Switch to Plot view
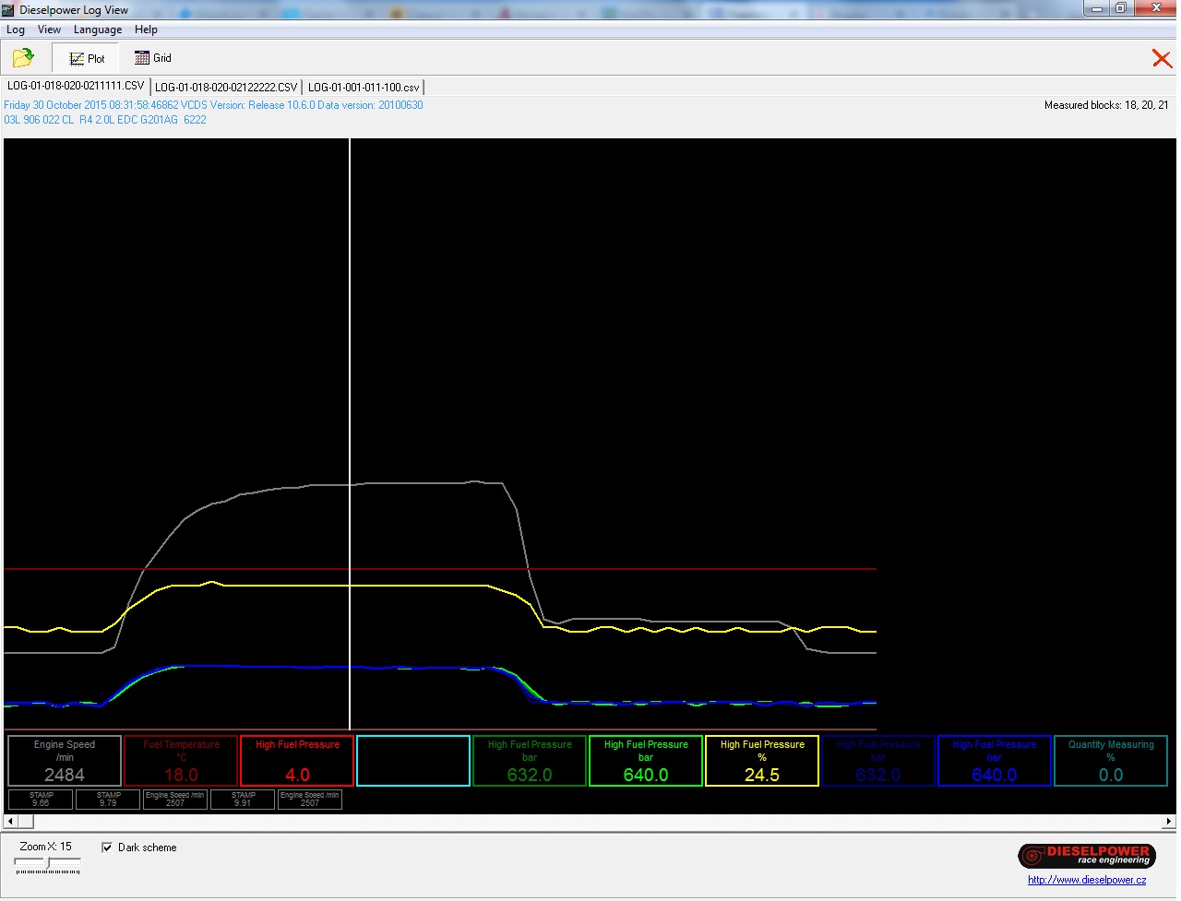This screenshot has height=901, width=1181. coord(87,58)
